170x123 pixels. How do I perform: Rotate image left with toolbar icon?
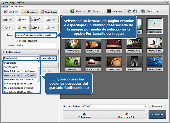[x=129, y=11]
